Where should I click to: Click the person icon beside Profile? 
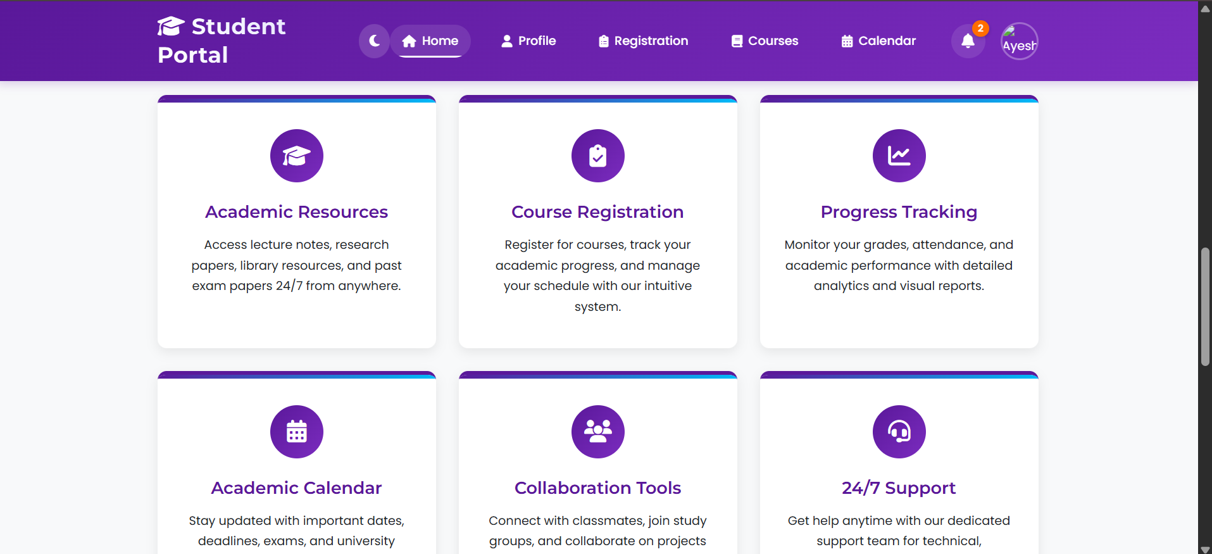click(x=507, y=41)
